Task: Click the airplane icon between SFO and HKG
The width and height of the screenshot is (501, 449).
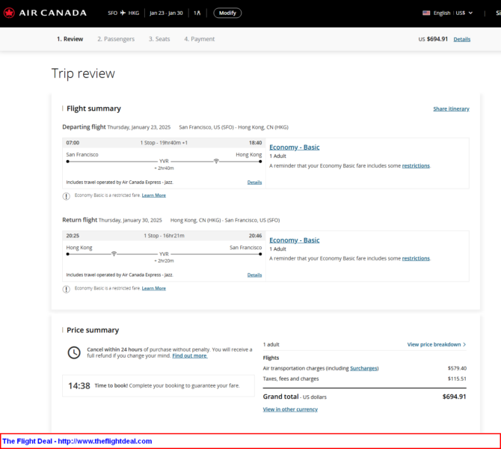Action: coord(123,13)
